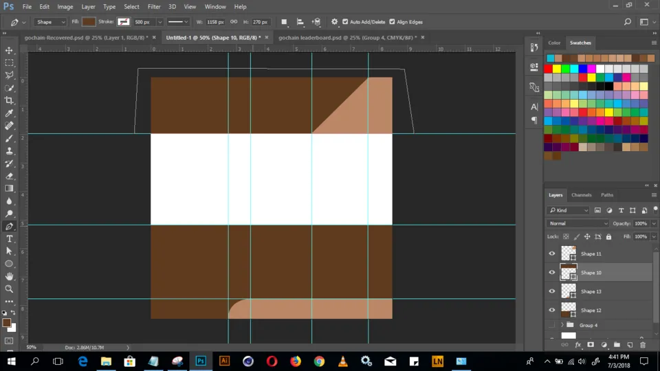Click the Stroke color swatch
Image resolution: width=660 pixels, height=371 pixels.
pyautogui.click(x=123, y=22)
